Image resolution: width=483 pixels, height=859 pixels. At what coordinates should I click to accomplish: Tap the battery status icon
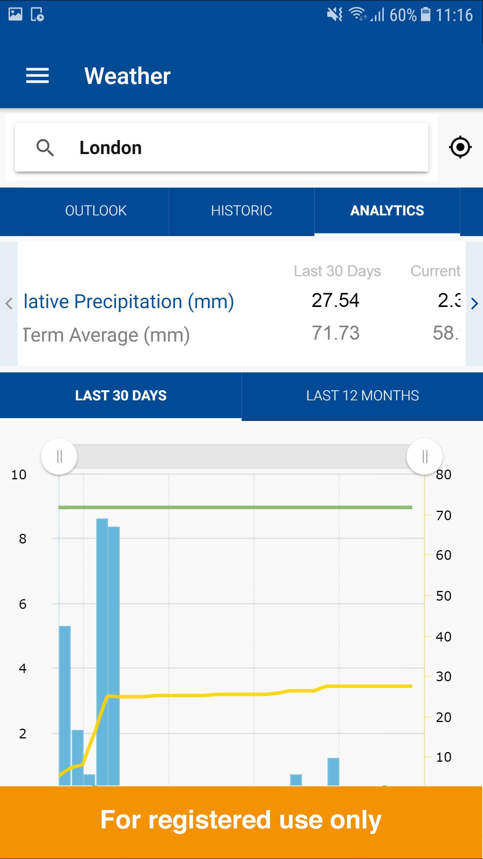click(x=426, y=15)
